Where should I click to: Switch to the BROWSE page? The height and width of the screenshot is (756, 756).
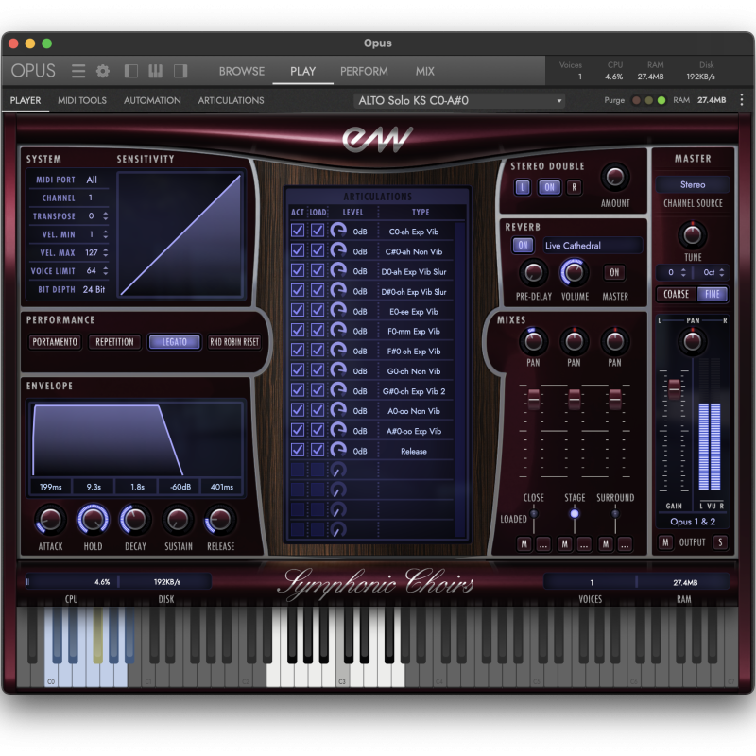click(x=242, y=72)
